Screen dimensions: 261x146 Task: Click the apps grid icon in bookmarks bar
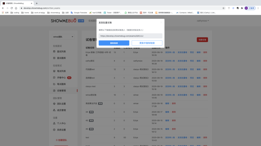coord(3,13)
